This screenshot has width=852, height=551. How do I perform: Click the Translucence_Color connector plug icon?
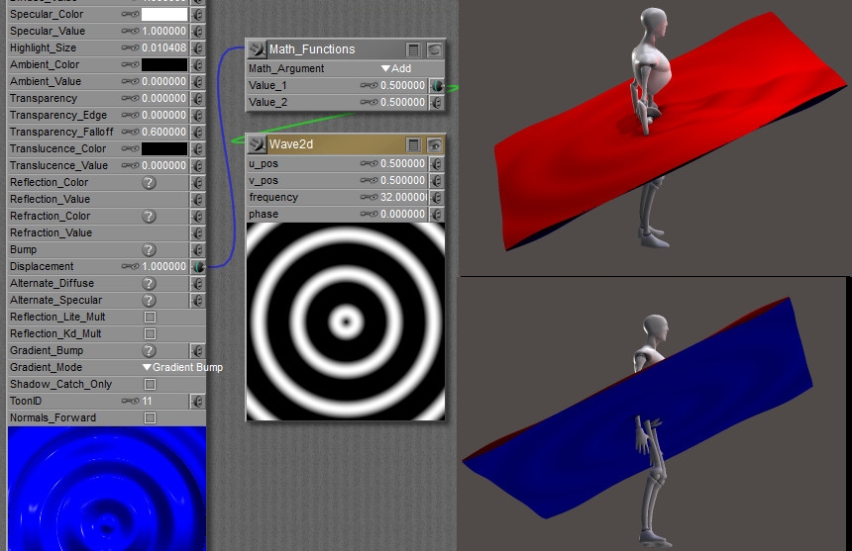198,148
